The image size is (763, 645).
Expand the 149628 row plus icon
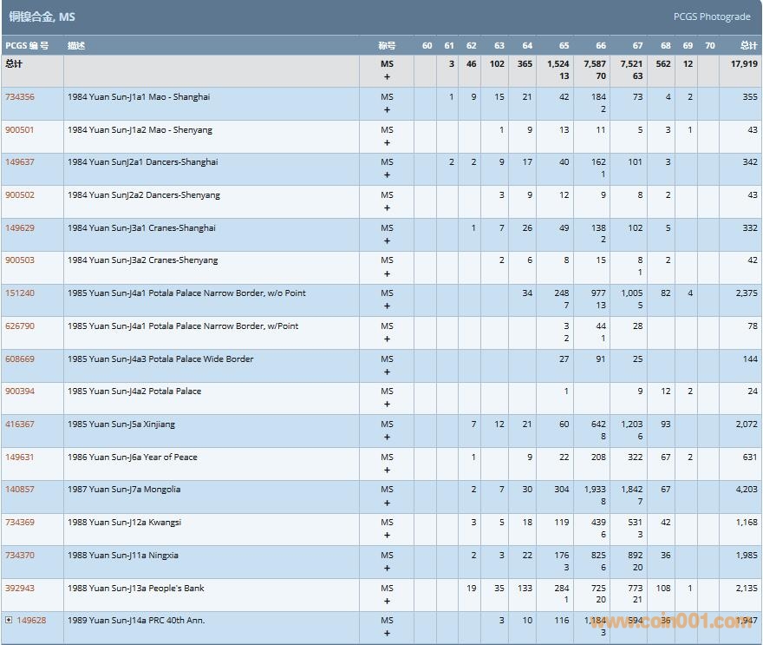click(9, 621)
